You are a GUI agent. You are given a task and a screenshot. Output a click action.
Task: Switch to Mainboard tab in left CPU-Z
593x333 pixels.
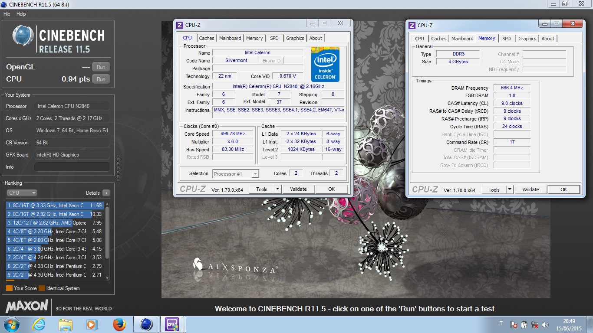(x=230, y=38)
